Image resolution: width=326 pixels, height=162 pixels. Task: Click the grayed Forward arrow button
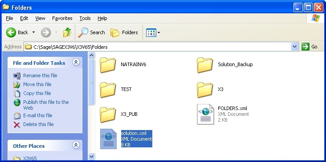click(x=46, y=32)
